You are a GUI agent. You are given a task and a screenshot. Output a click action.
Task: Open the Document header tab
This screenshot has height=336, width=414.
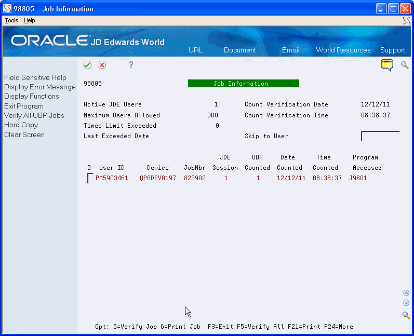(x=240, y=50)
